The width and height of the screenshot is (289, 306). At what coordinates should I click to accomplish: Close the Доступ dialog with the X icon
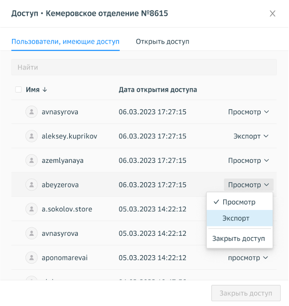tap(273, 13)
